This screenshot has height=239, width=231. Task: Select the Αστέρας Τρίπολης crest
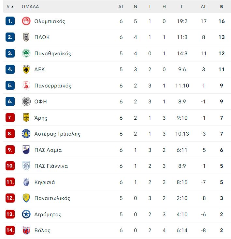26,134
